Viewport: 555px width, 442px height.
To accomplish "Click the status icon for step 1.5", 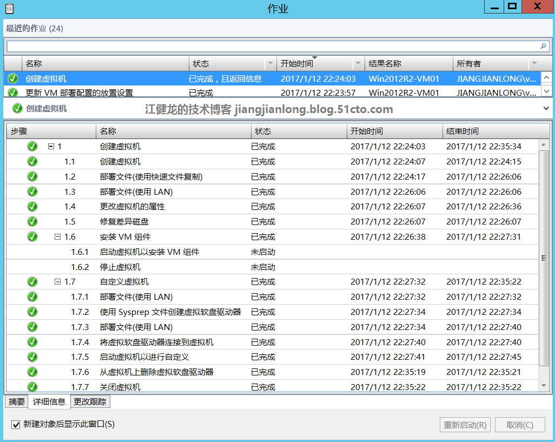I will pyautogui.click(x=32, y=221).
